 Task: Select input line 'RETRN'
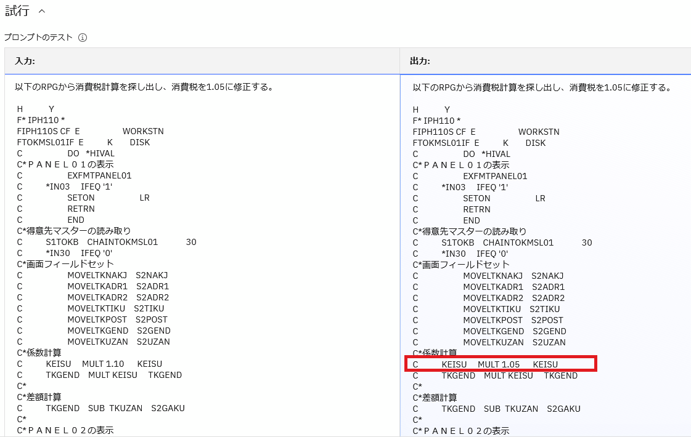tap(55, 209)
